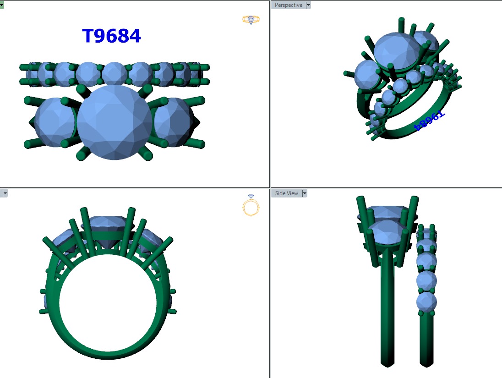Click the T9684 engraving on the perspective band
Image resolution: width=502 pixels, height=378 pixels.
(x=429, y=121)
